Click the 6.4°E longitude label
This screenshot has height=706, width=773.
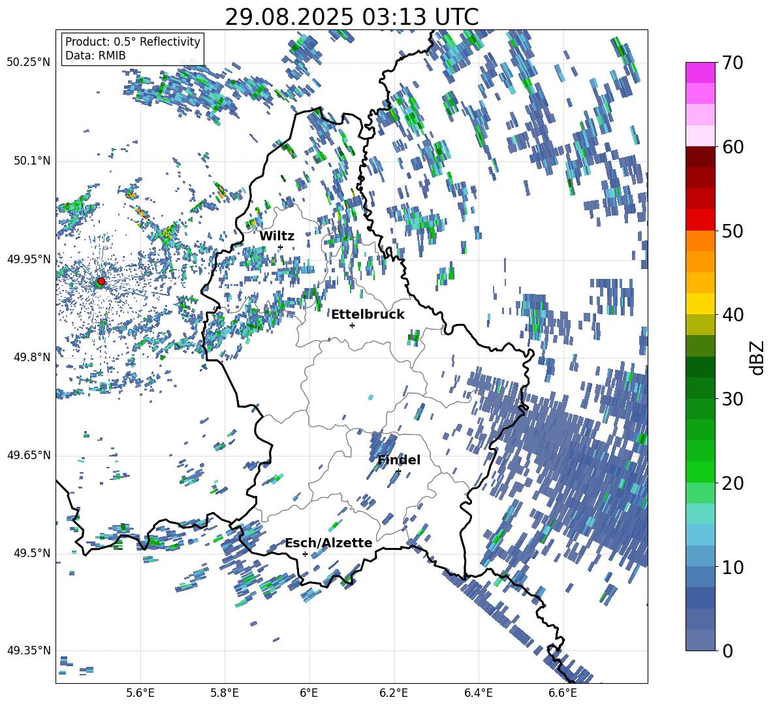pyautogui.click(x=478, y=693)
